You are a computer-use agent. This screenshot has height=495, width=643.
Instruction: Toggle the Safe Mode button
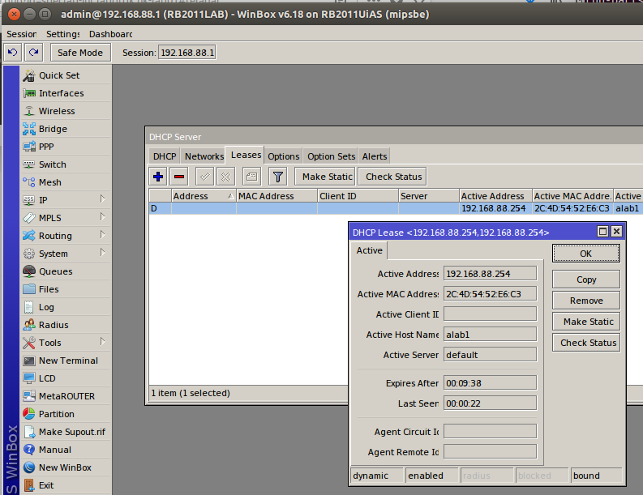[x=80, y=53]
